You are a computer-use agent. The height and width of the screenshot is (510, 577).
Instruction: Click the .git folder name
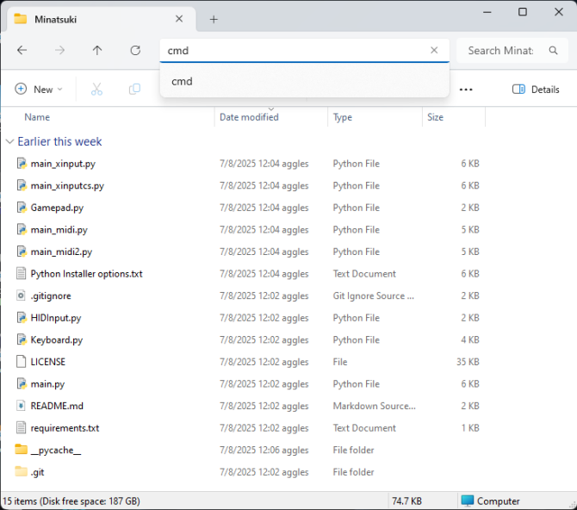click(38, 472)
